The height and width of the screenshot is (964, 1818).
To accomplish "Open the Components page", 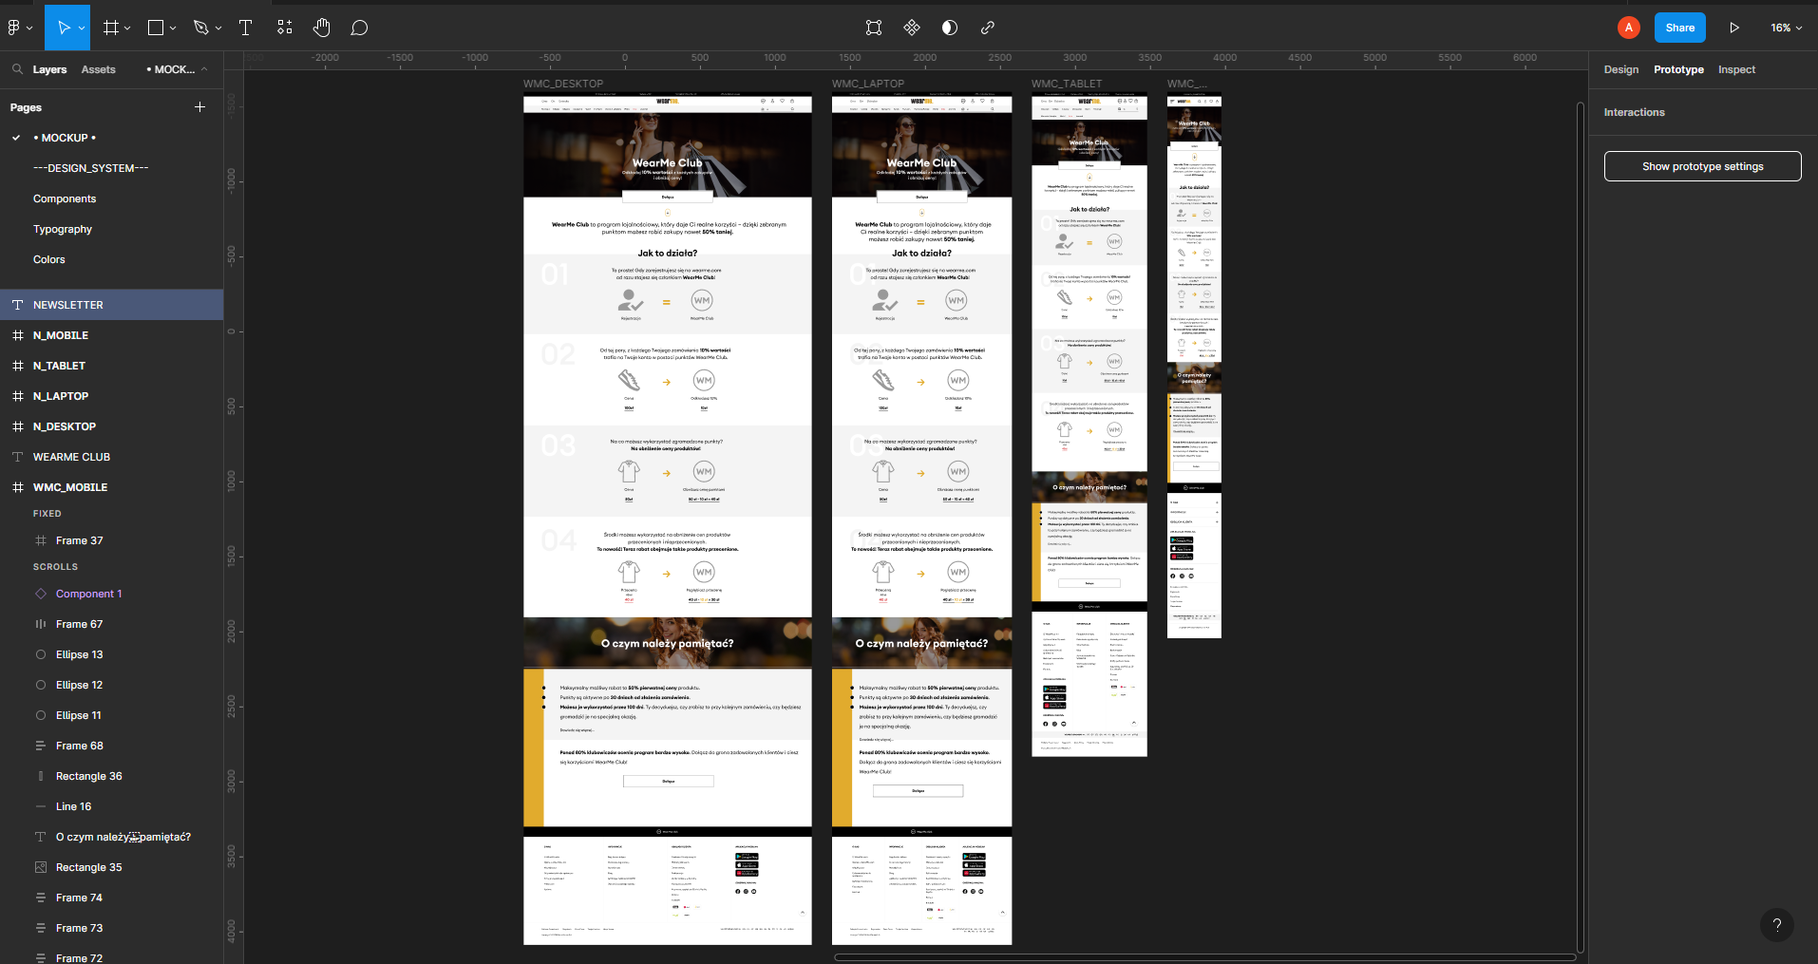I will click(x=65, y=198).
